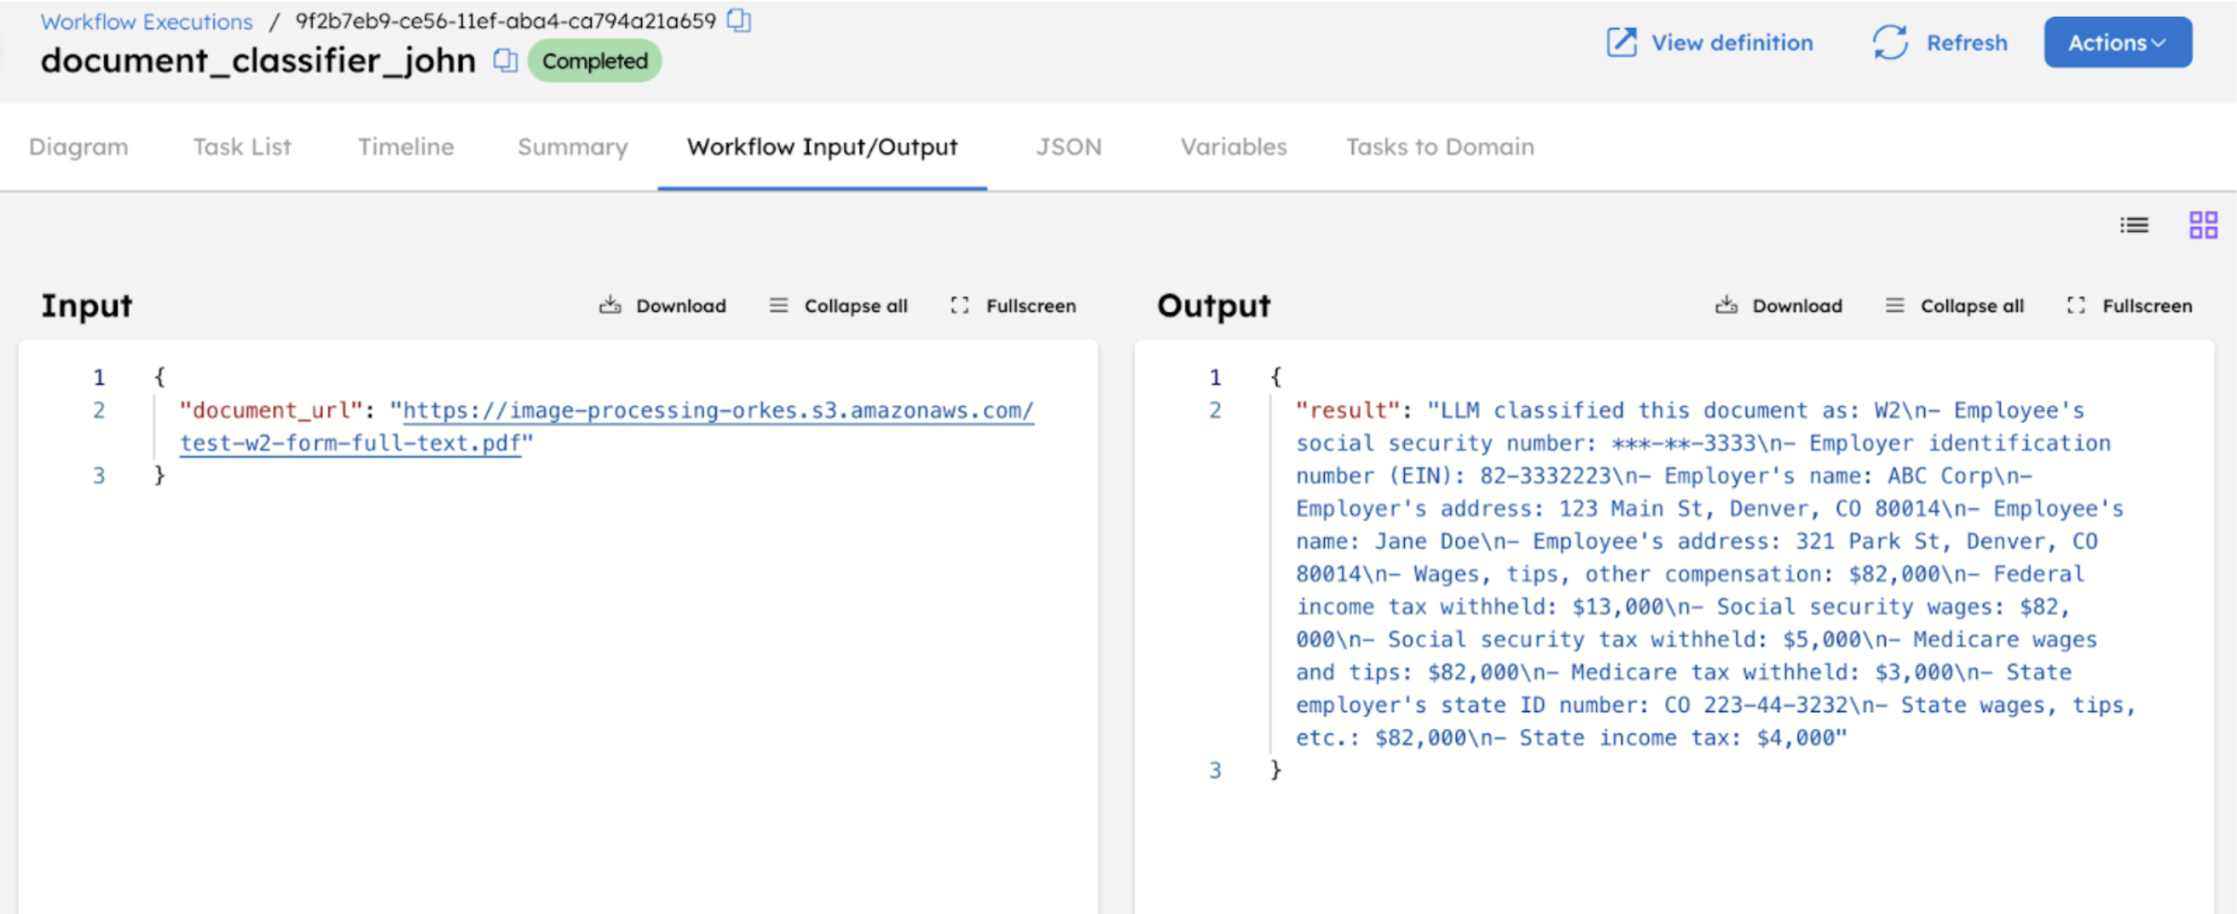Switch to the Timeline tab
Viewport: 2237px width, 914px height.
click(x=406, y=147)
